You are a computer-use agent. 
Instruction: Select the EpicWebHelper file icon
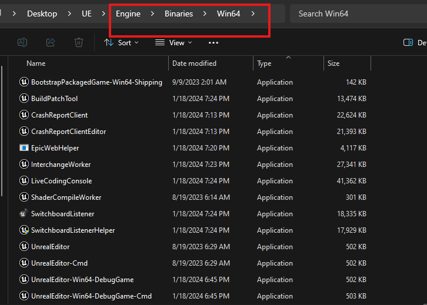pos(24,148)
